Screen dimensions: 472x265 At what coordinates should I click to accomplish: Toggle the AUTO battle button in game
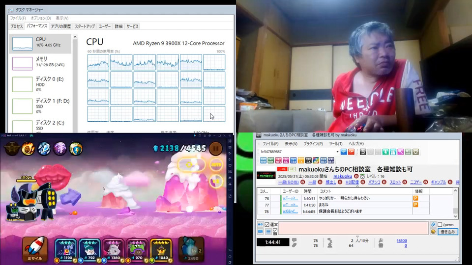(x=216, y=165)
